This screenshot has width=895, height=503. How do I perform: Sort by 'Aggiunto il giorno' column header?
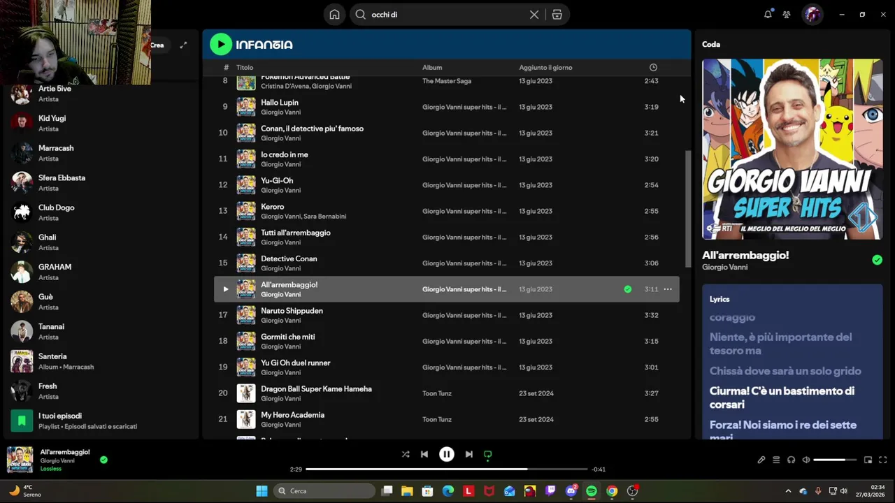point(545,68)
